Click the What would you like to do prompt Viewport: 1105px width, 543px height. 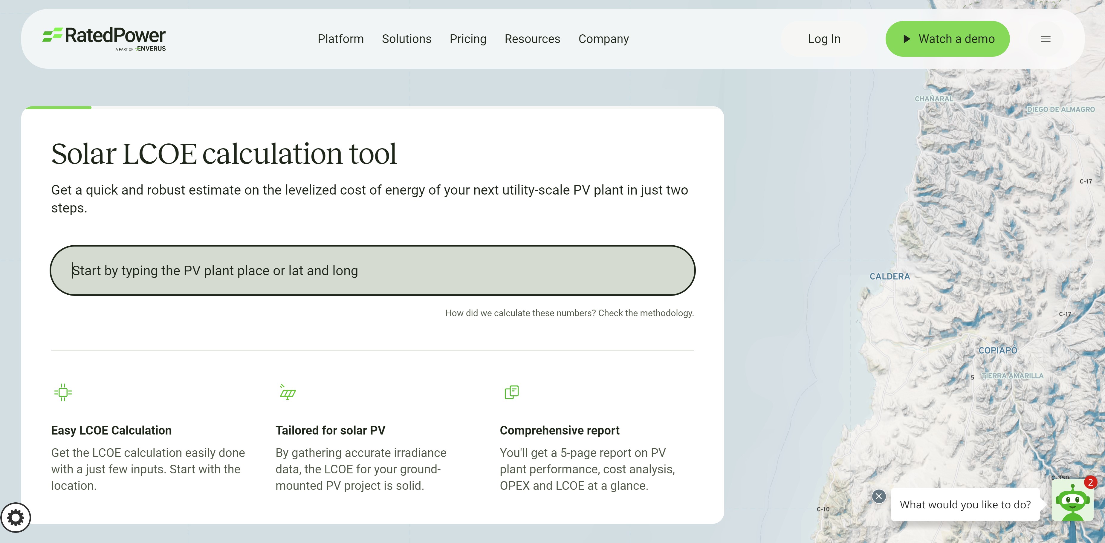[x=965, y=505]
